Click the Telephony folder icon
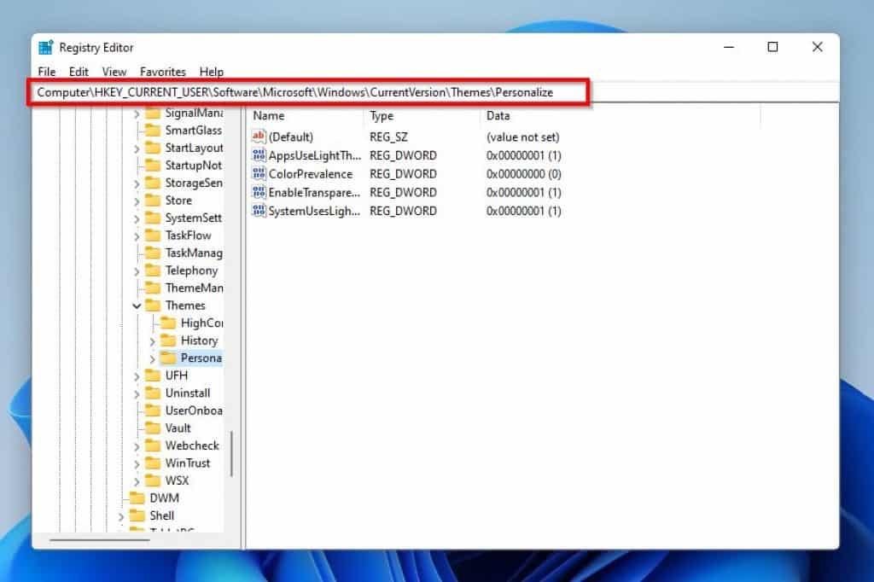The width and height of the screenshot is (874, 582). [153, 271]
